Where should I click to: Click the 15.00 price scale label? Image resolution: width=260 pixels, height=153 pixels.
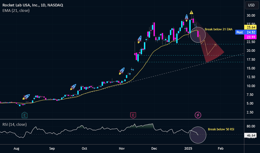(251, 68)
